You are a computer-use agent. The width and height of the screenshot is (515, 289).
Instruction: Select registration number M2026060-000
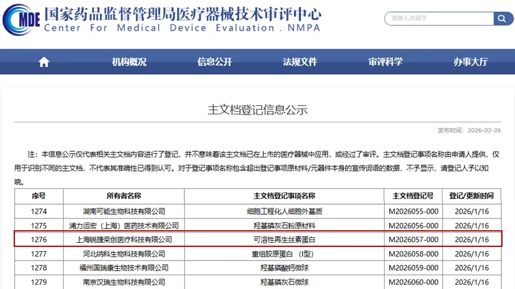[x=413, y=282]
